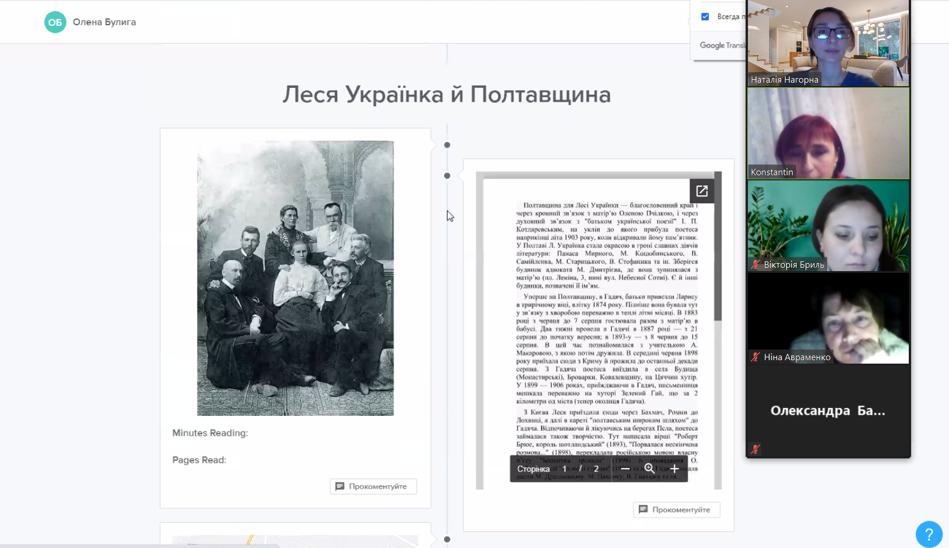
Task: Select the Konstantin video tile
Action: pyautogui.click(x=828, y=133)
